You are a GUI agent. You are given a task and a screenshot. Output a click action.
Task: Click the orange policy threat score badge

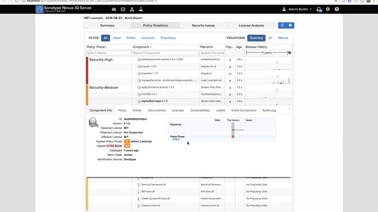pos(127,141)
